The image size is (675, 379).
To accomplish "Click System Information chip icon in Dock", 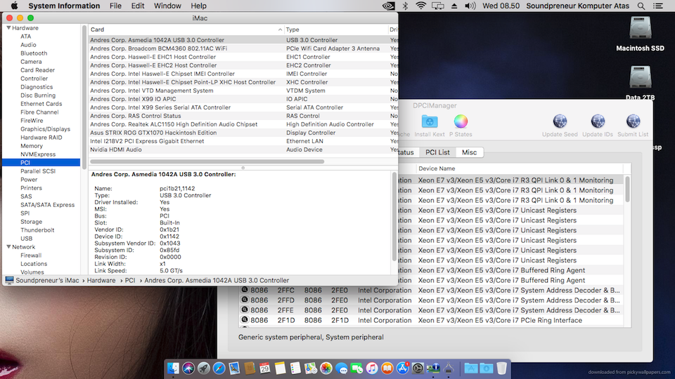I will 433,368.
